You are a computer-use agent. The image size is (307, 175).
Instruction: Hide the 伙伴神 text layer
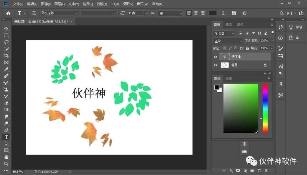pyautogui.click(x=215, y=56)
